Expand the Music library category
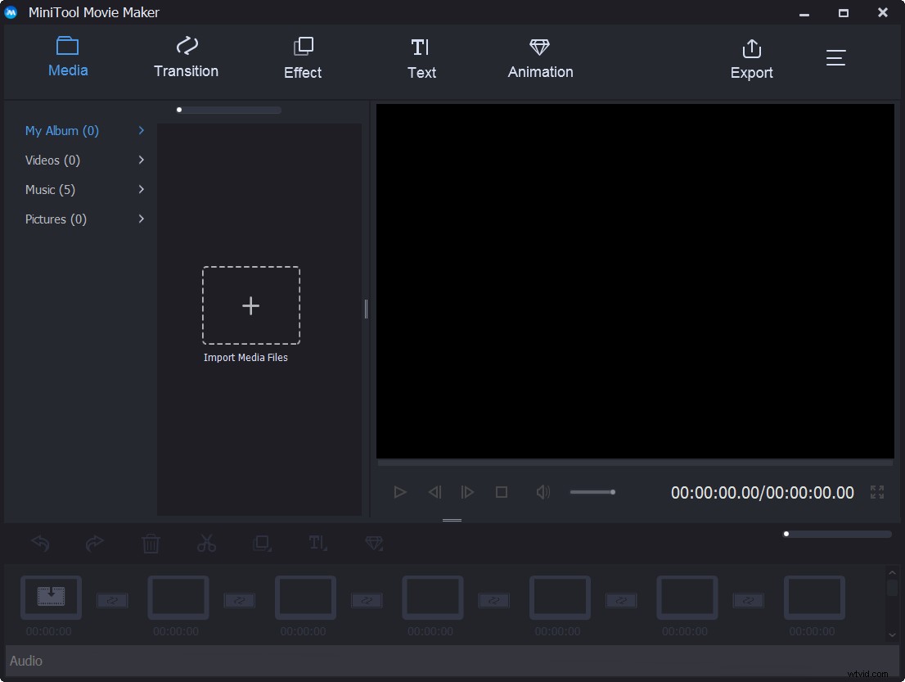 click(140, 189)
